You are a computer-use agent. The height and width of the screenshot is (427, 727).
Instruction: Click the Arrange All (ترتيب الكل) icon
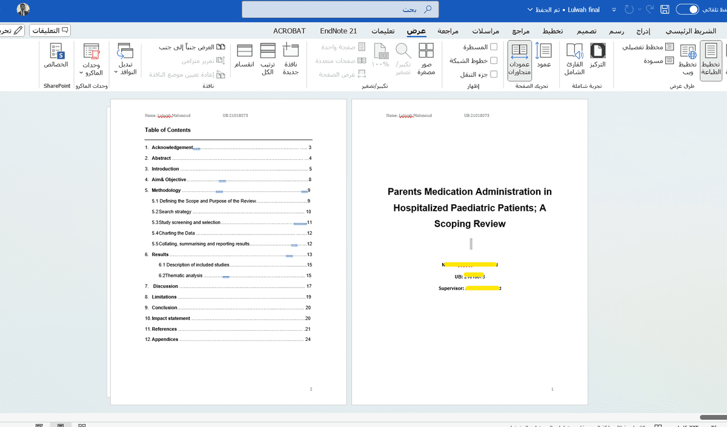tap(268, 59)
